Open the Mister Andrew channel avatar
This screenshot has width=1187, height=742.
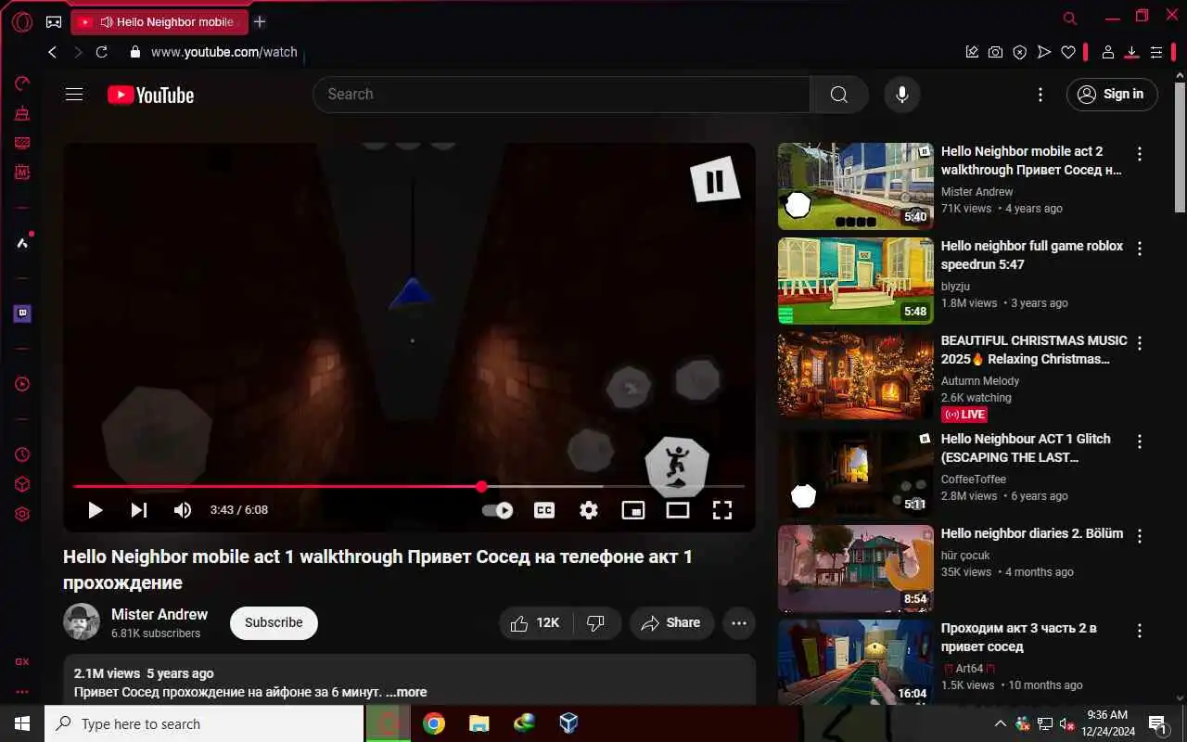pos(82,622)
